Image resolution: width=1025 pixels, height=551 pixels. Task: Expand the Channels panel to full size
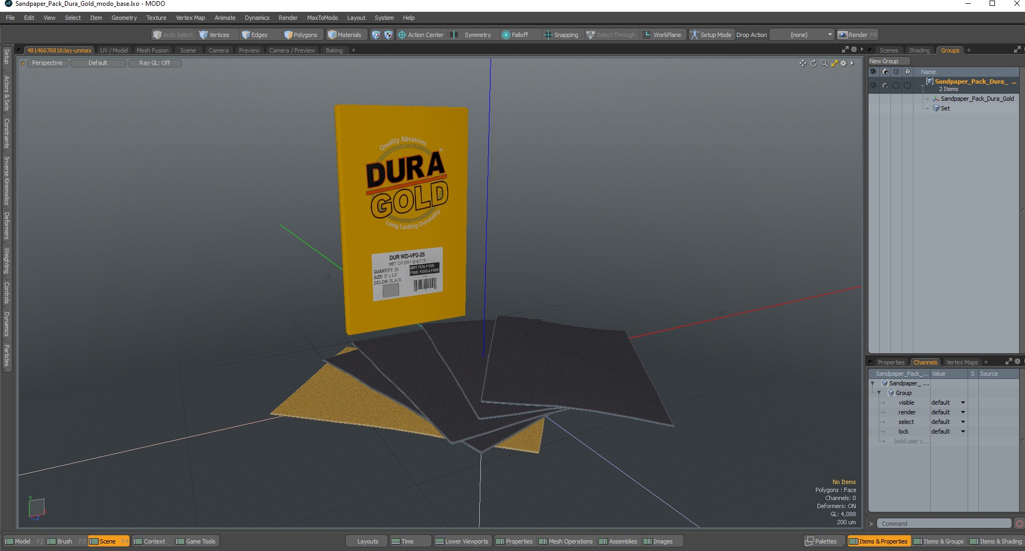1008,362
